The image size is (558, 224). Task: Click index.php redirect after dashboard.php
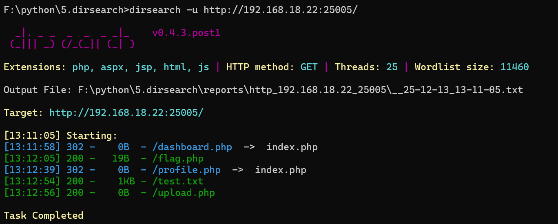(292, 147)
